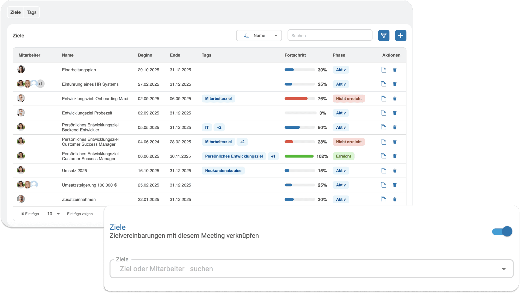Copy the Entwicklungsziel Probezeit goal

(384, 113)
